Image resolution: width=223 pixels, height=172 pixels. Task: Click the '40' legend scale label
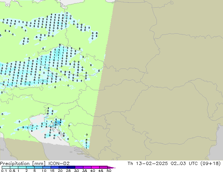(93, 171)
